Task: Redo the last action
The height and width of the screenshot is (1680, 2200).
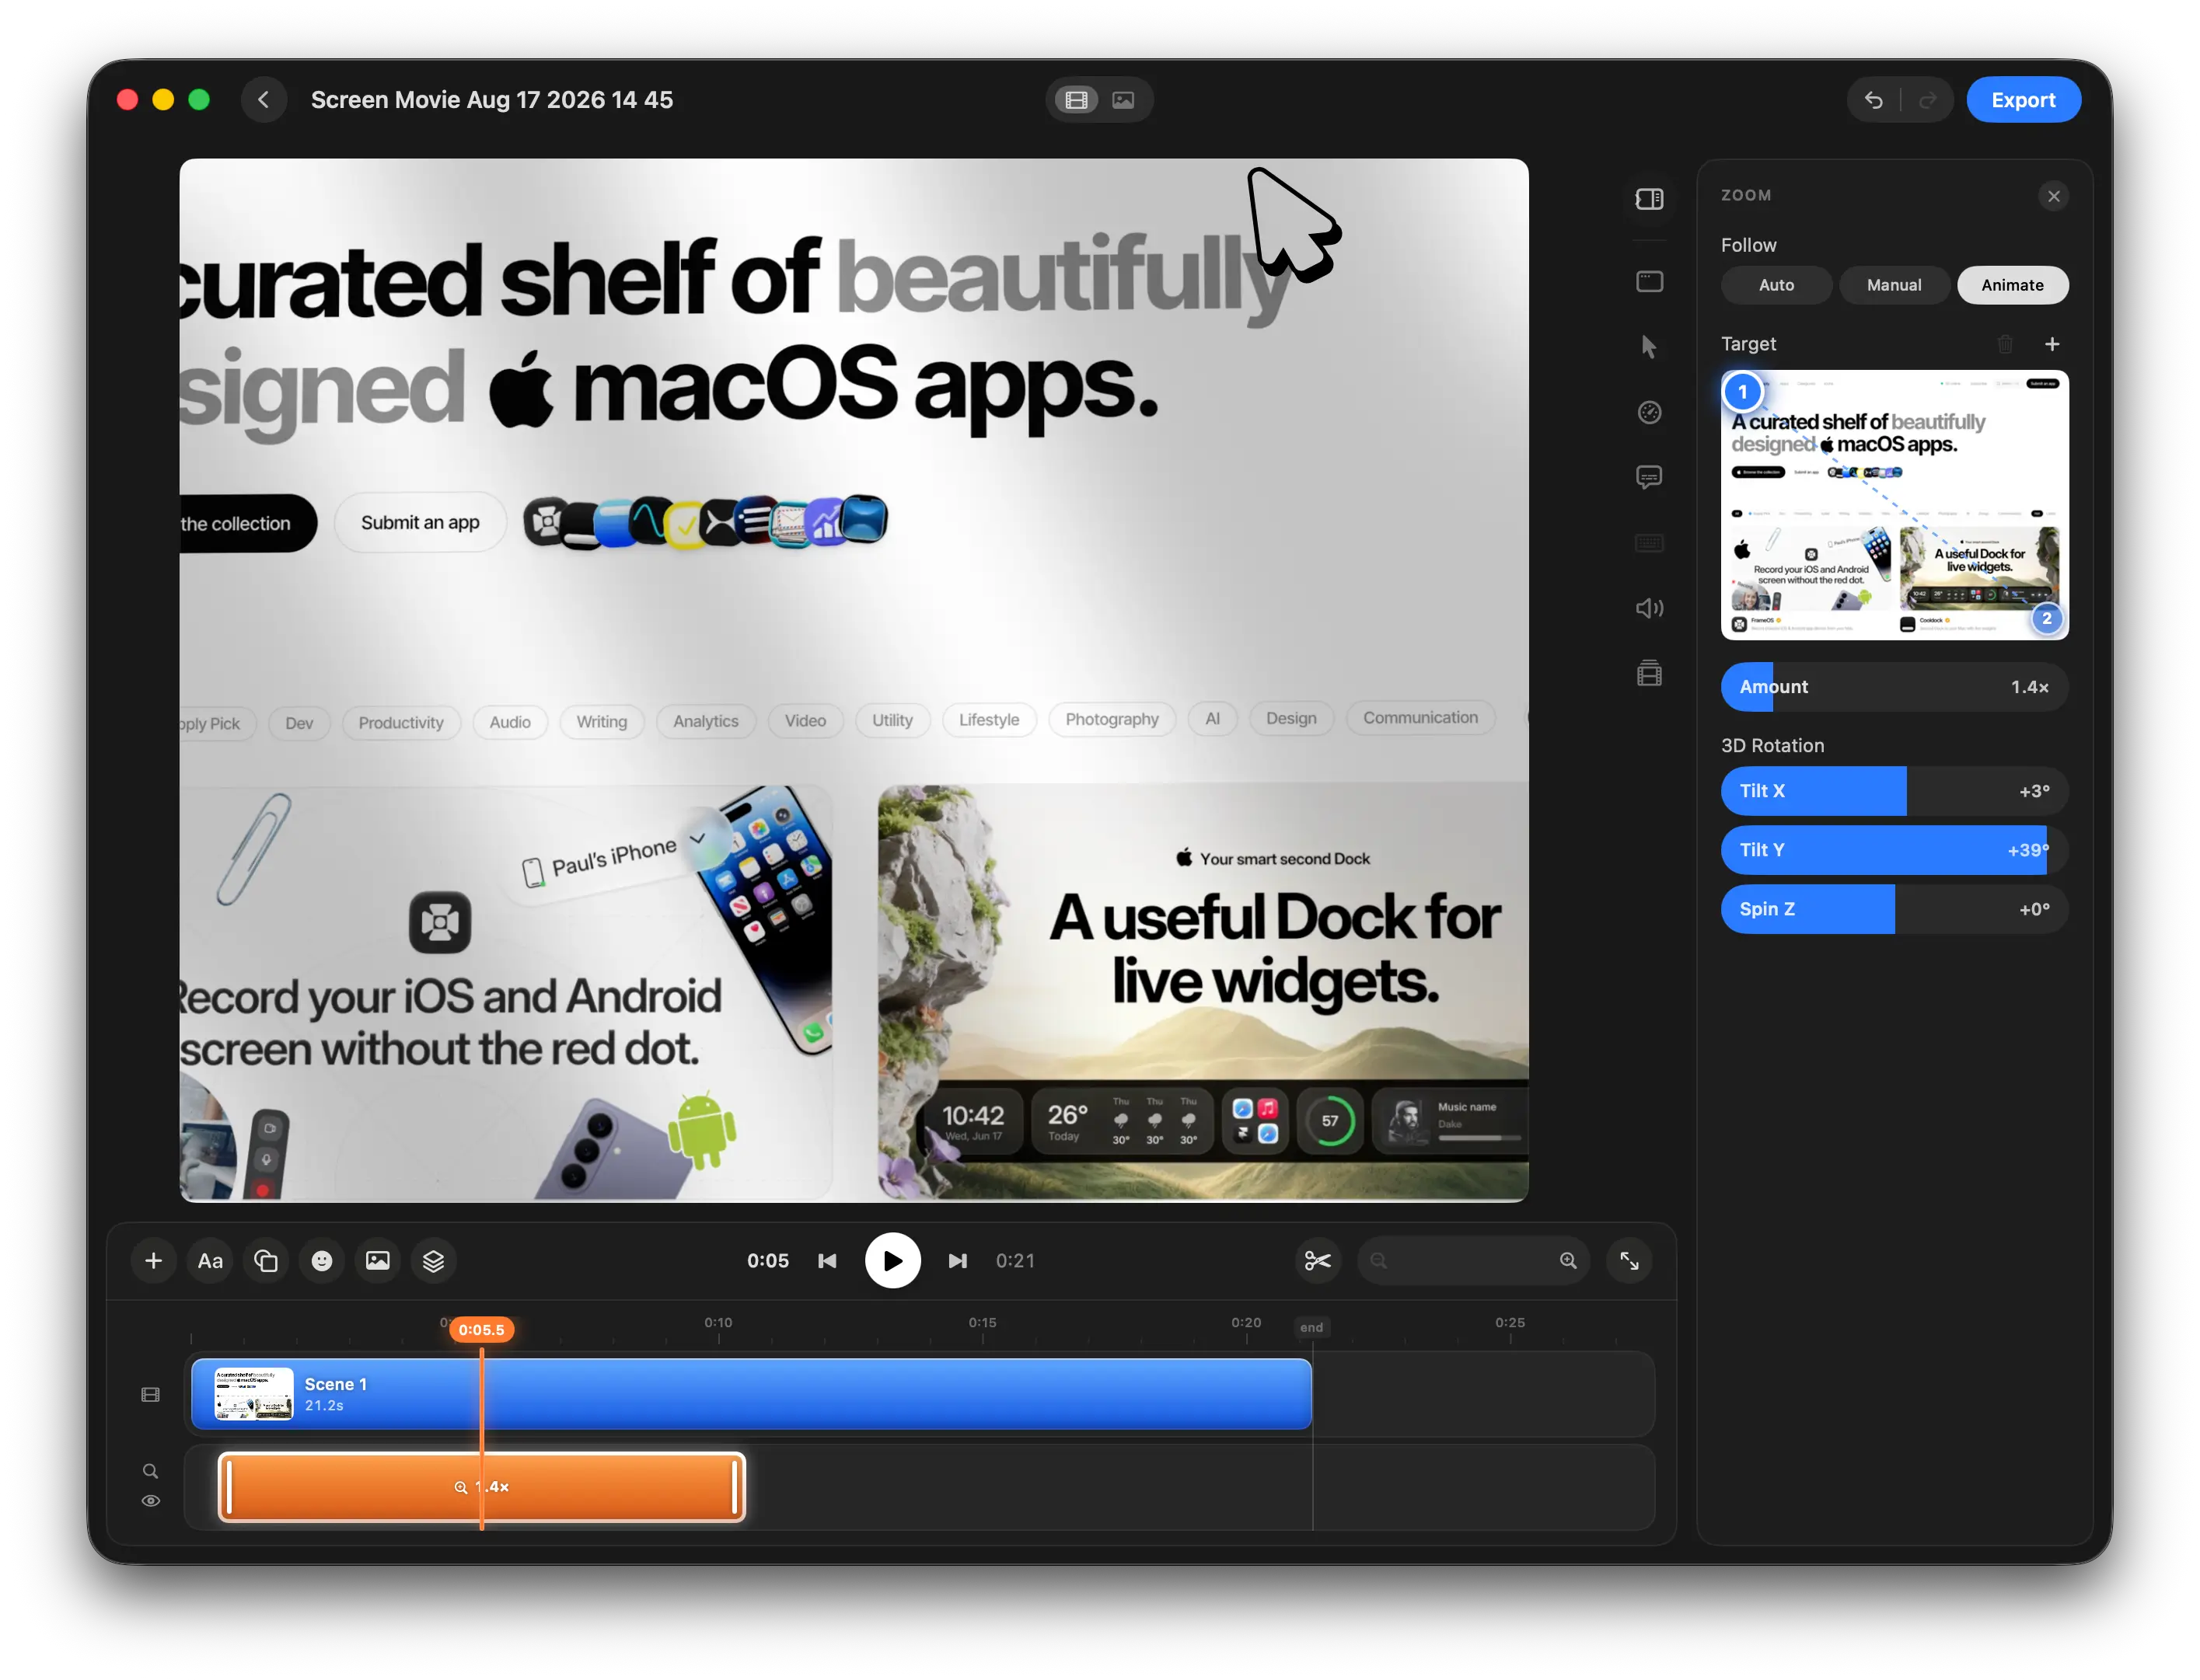Action: click(x=1928, y=100)
